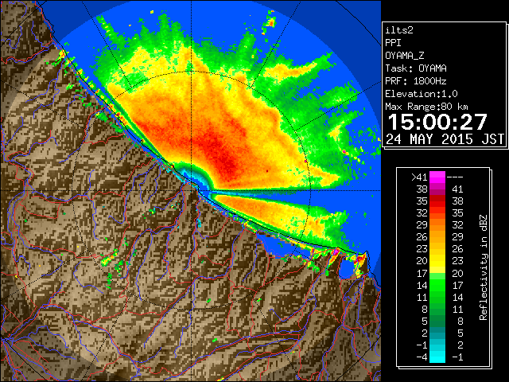Select the >41 legend label
The width and height of the screenshot is (509, 382).
coord(419,177)
